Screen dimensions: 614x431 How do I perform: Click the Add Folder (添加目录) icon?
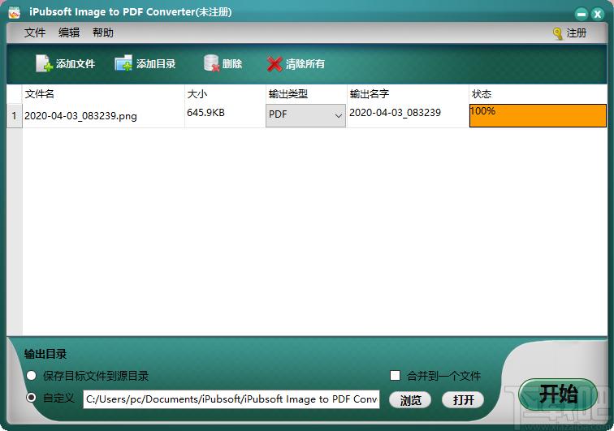point(123,63)
